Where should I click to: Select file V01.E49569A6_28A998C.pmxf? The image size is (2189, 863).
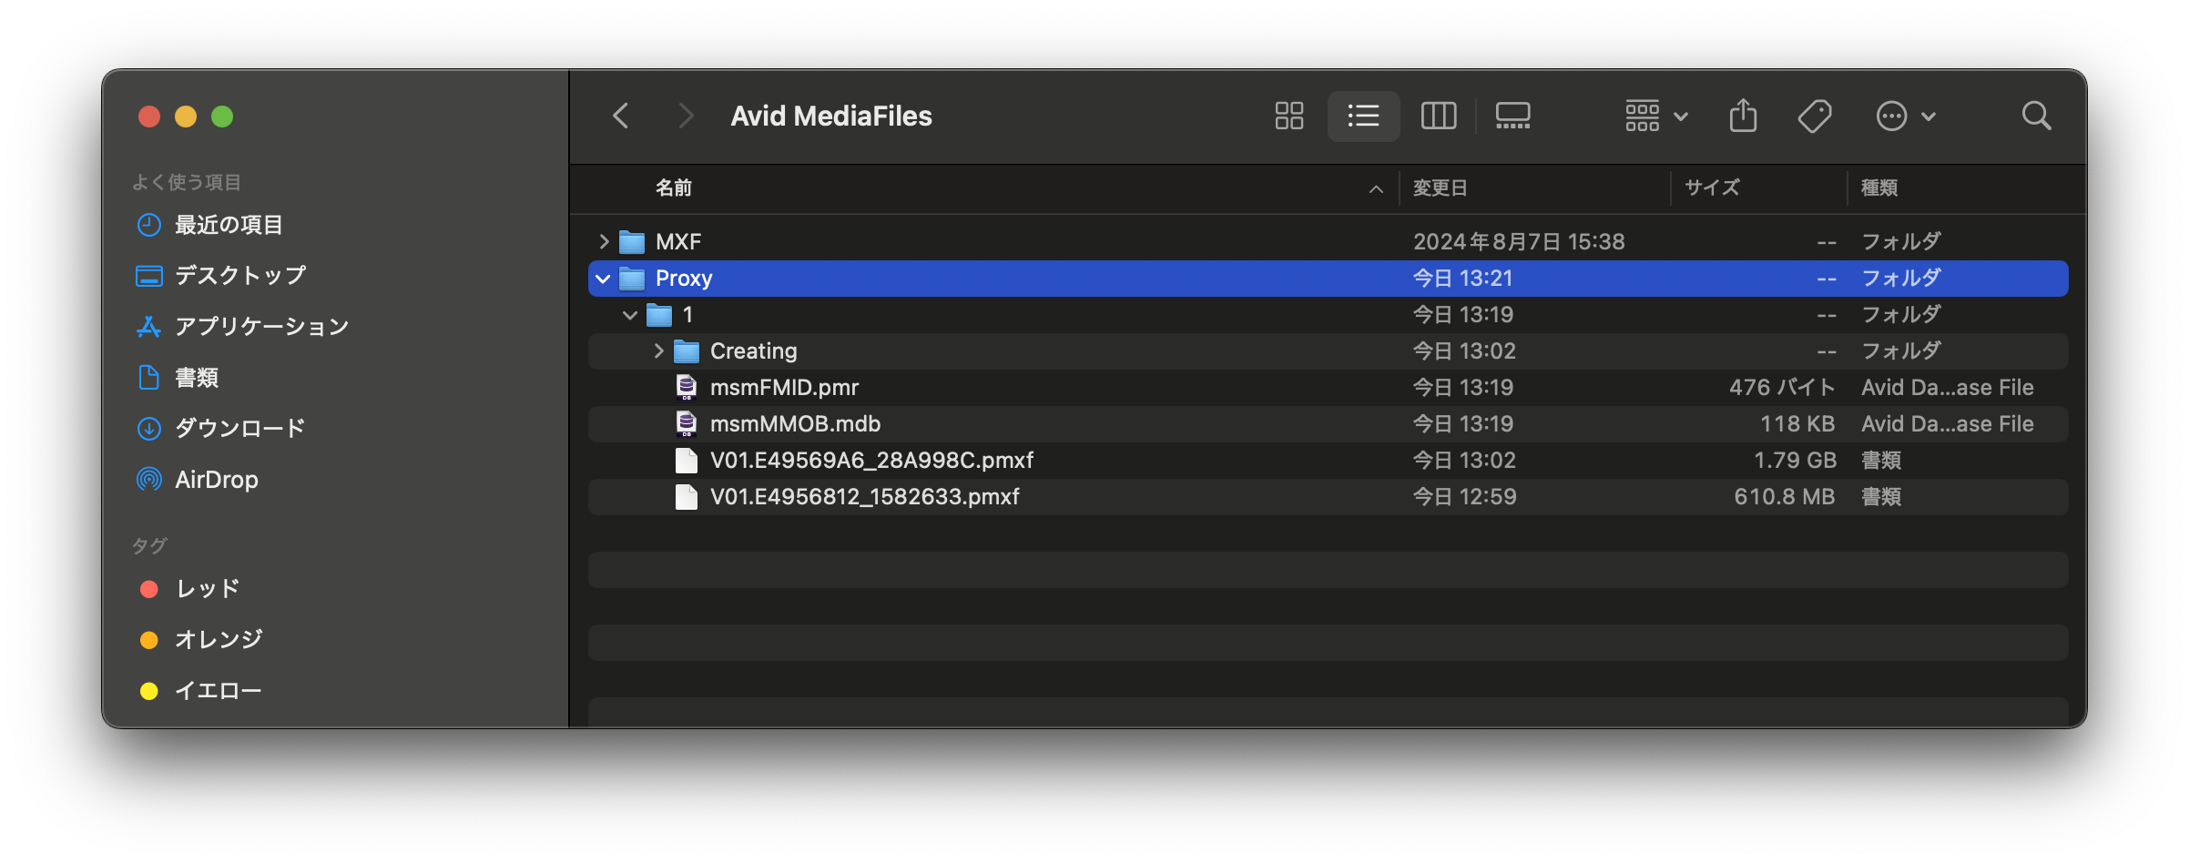click(871, 460)
